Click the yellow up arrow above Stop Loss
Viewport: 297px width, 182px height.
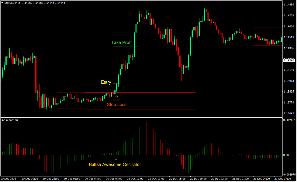(x=117, y=96)
